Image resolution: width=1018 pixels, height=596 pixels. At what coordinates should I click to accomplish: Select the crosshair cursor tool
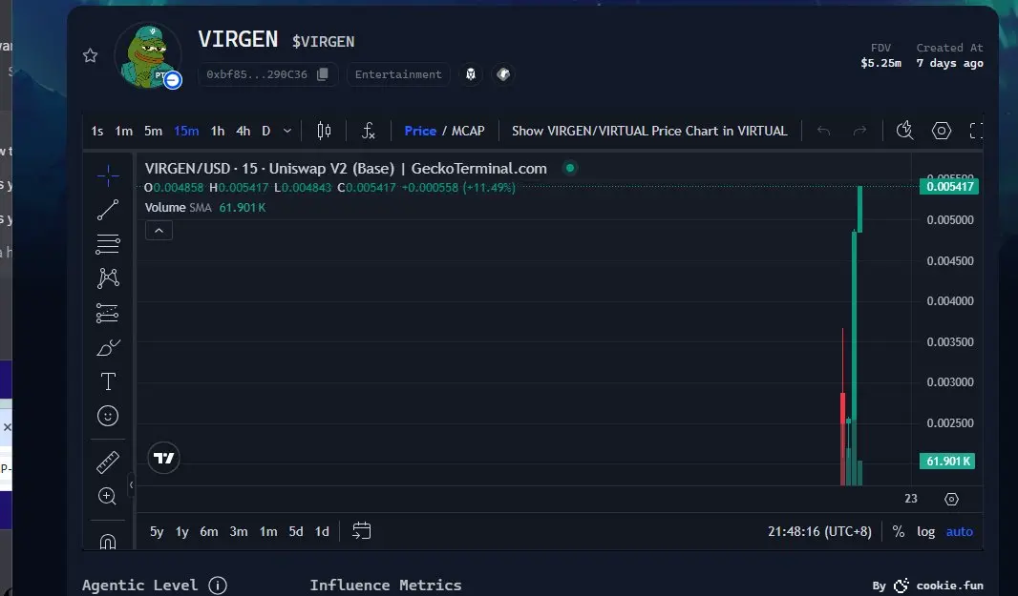point(108,175)
